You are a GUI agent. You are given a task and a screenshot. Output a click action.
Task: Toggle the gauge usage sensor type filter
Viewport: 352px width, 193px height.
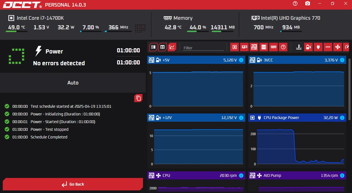click(x=346, y=47)
